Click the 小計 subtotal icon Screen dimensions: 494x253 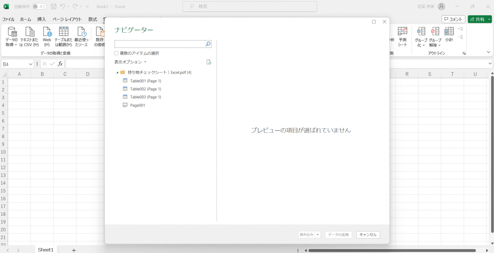pos(449,32)
